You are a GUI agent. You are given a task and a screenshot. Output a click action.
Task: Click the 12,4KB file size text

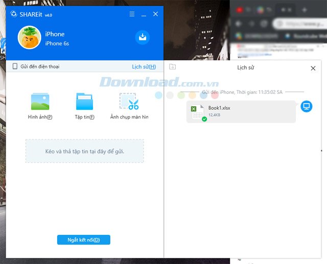point(215,115)
